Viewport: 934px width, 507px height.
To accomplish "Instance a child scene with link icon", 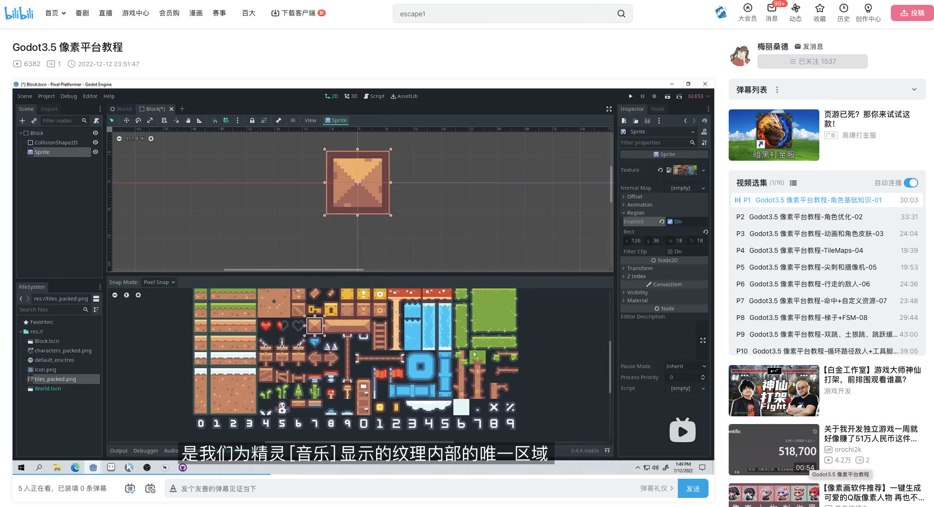I will click(34, 120).
